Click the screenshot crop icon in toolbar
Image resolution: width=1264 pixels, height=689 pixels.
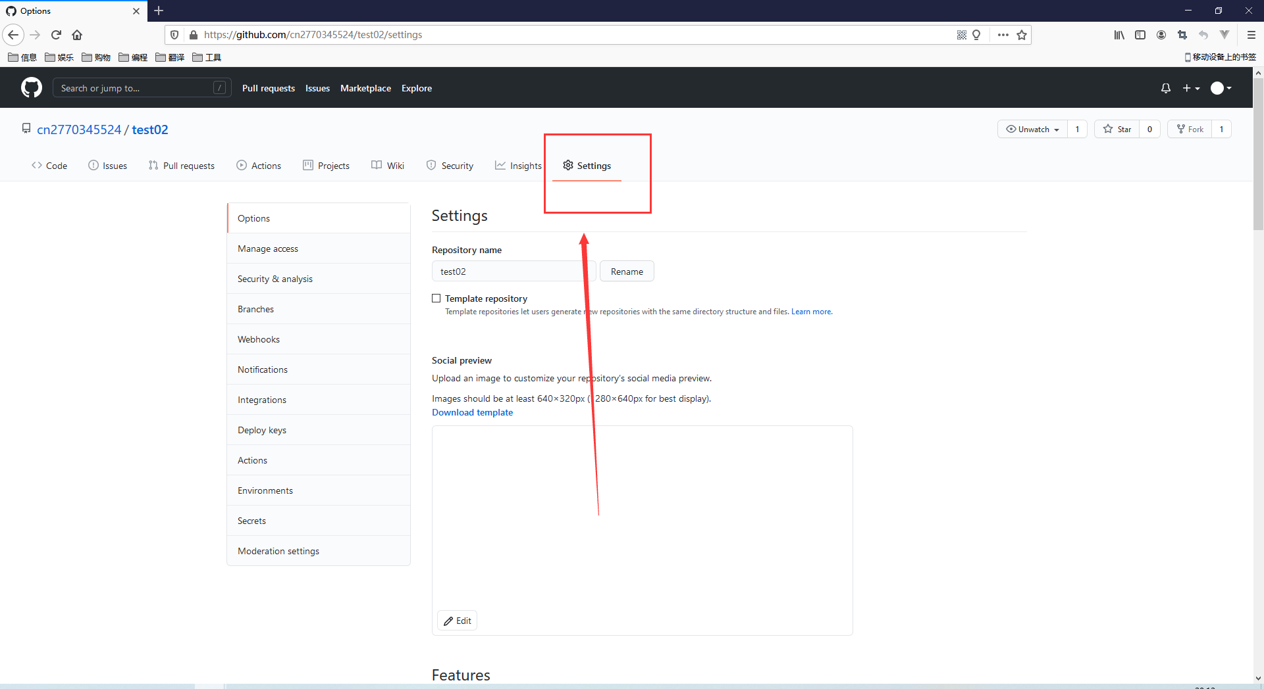point(1182,35)
